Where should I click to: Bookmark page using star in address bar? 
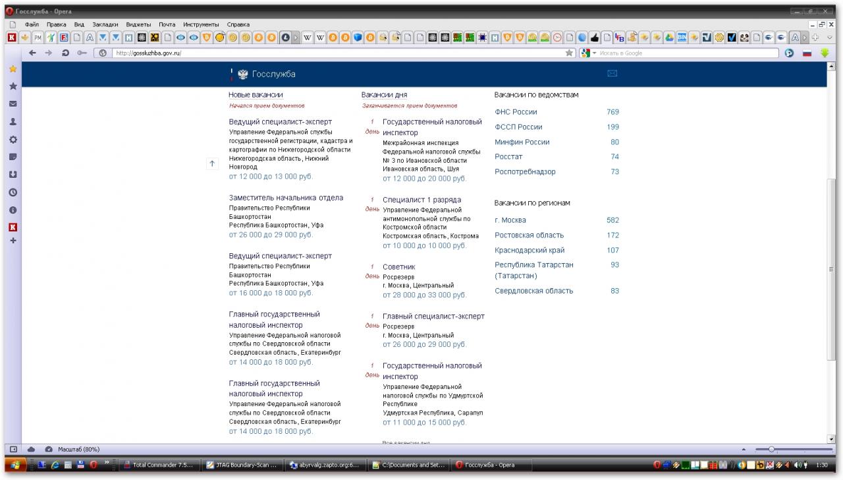(570, 53)
